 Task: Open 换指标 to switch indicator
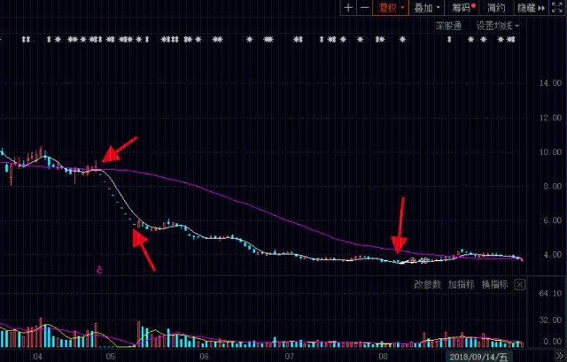[x=494, y=285]
